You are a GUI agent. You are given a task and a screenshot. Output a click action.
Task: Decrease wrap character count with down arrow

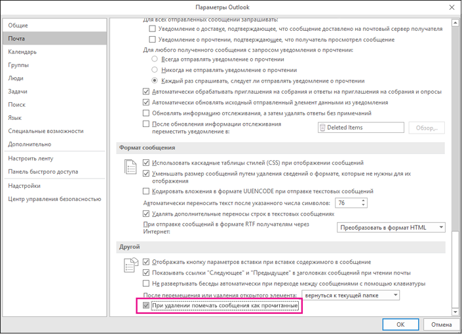(363, 205)
